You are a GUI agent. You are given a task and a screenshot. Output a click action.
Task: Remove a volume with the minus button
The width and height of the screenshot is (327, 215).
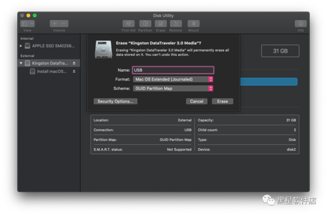[64, 24]
